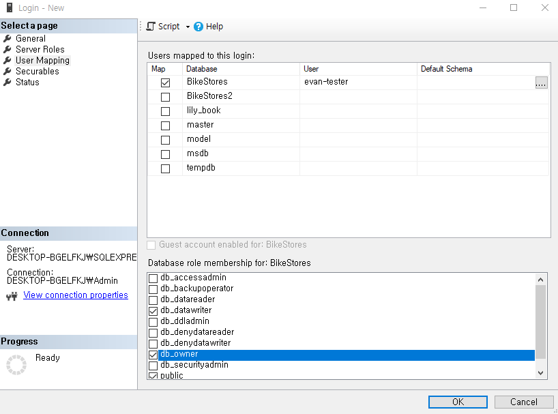Viewport: 558px width, 414px height.
Task: Click the Cancel button
Action: [x=523, y=402]
